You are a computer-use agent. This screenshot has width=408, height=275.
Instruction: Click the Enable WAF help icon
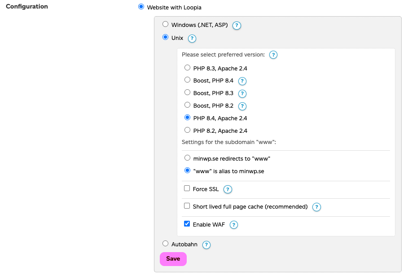pos(233,225)
